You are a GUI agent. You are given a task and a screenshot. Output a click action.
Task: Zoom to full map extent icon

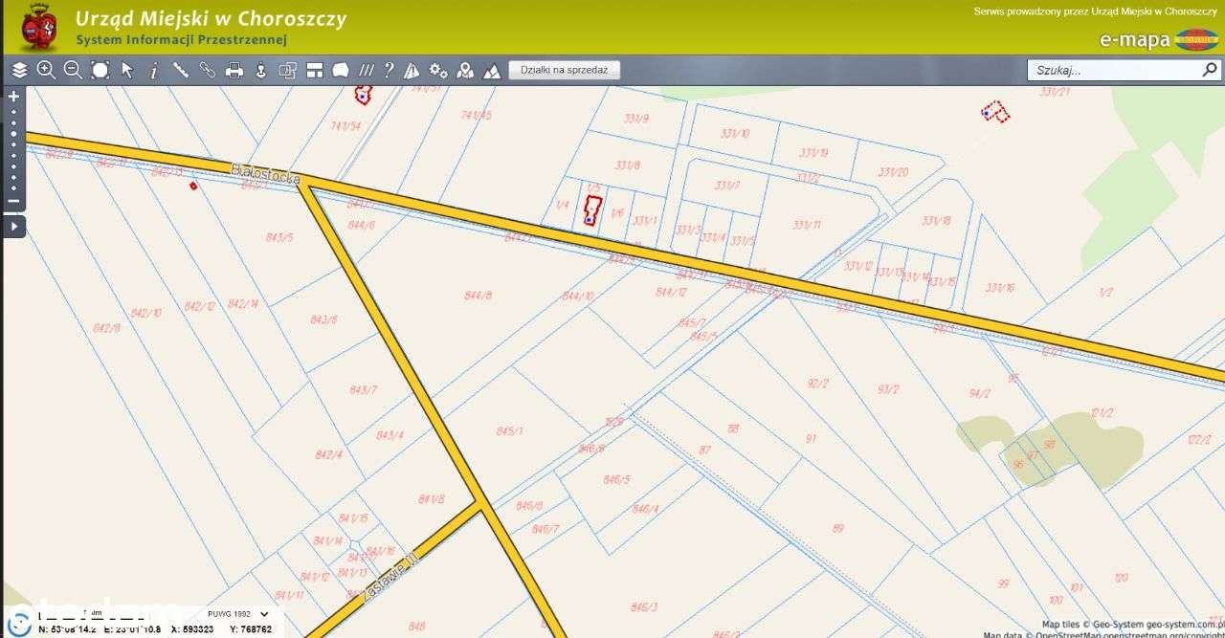[x=100, y=70]
